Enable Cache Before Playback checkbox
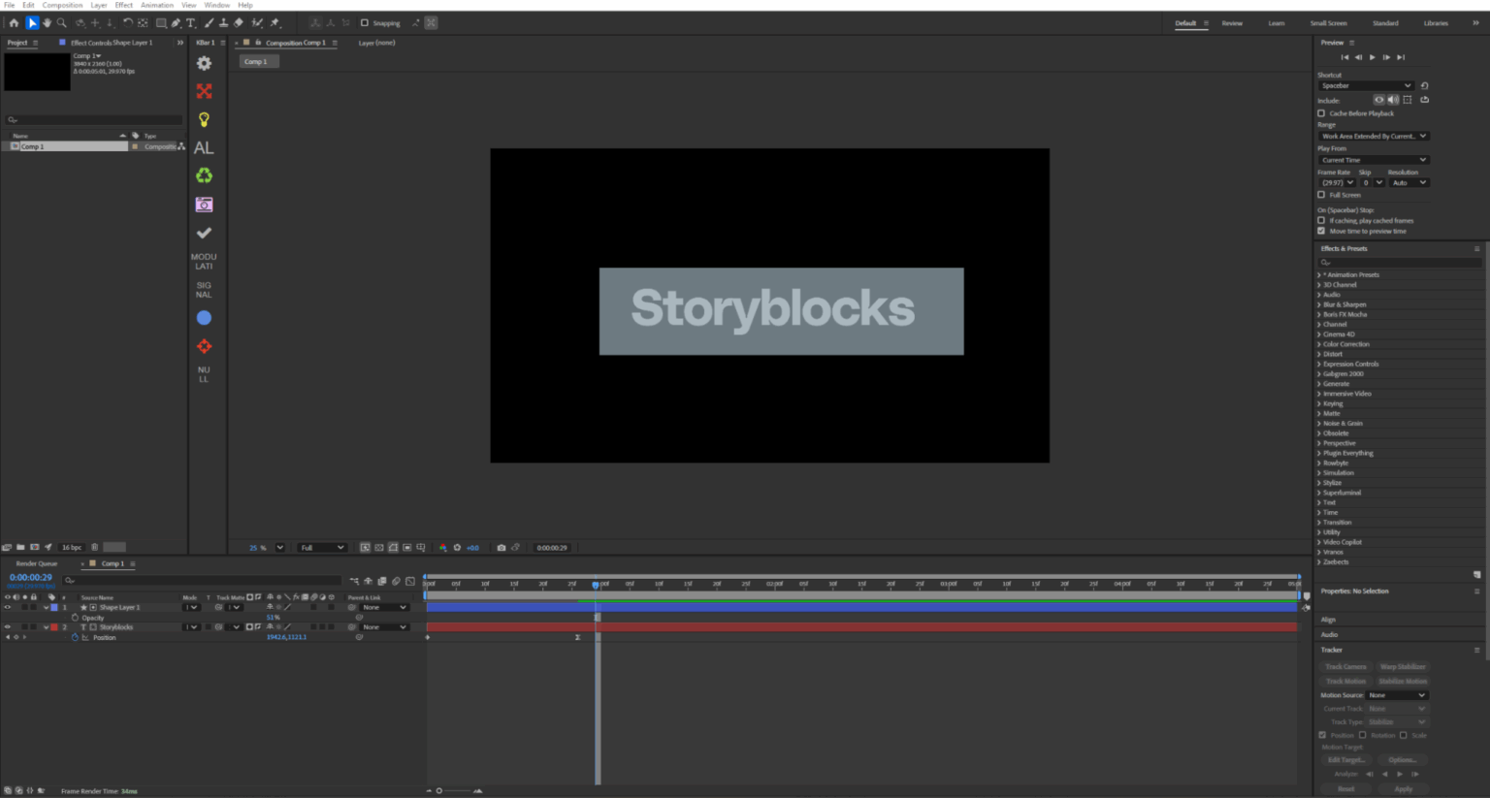1490x798 pixels. click(x=1321, y=113)
